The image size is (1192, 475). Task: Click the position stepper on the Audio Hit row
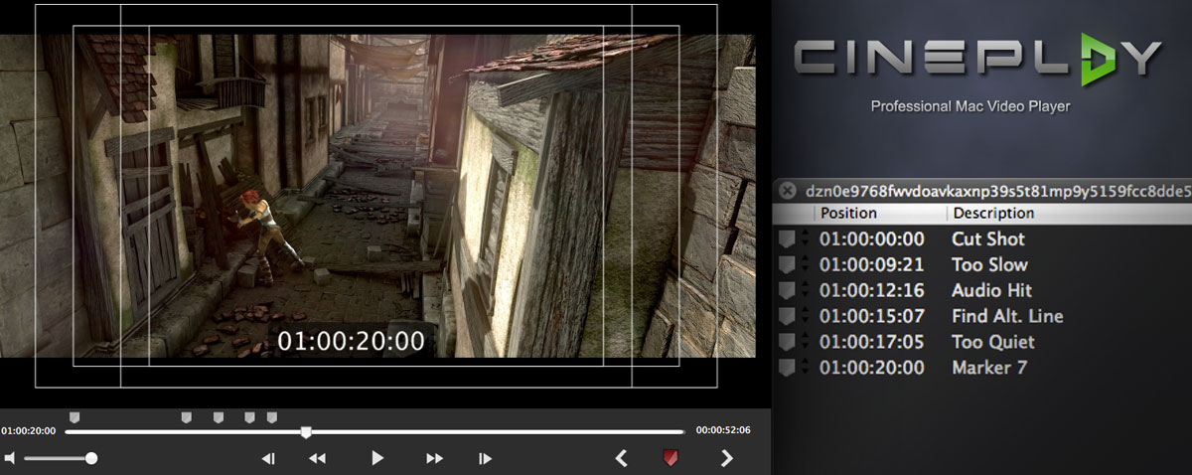click(804, 291)
